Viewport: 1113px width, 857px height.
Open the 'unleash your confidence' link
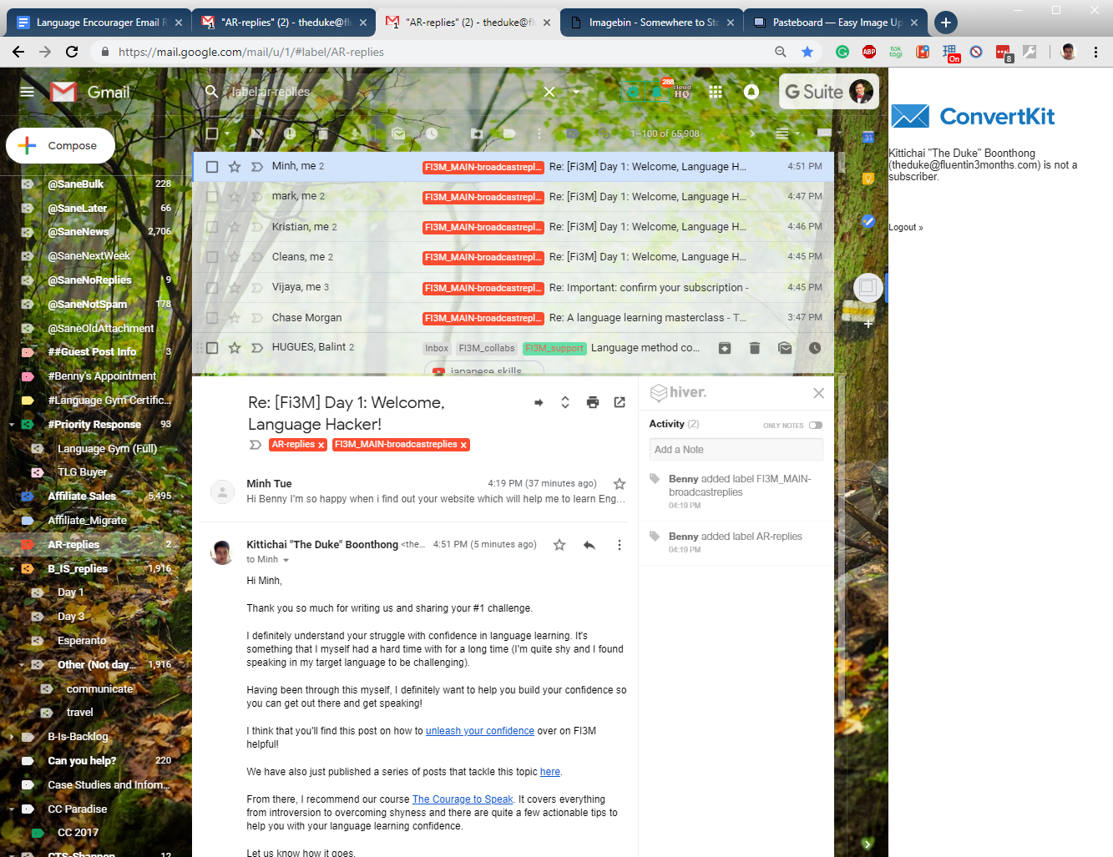pyautogui.click(x=480, y=731)
